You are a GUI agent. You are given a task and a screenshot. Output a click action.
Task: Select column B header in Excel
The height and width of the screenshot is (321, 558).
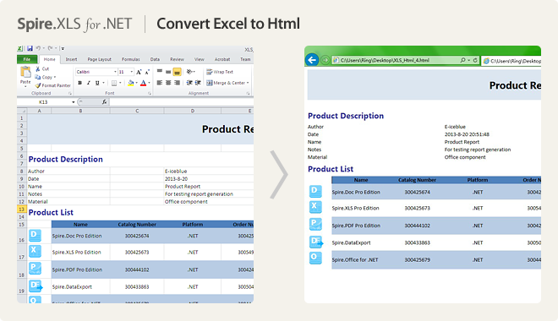pyautogui.click(x=81, y=111)
